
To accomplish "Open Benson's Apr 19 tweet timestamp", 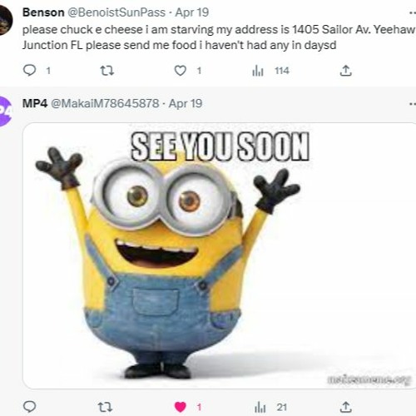I will 192,12.
